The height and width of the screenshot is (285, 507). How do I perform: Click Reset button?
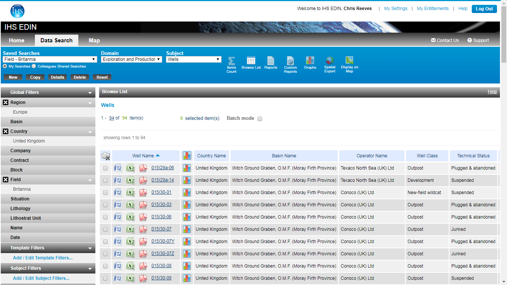coord(102,77)
